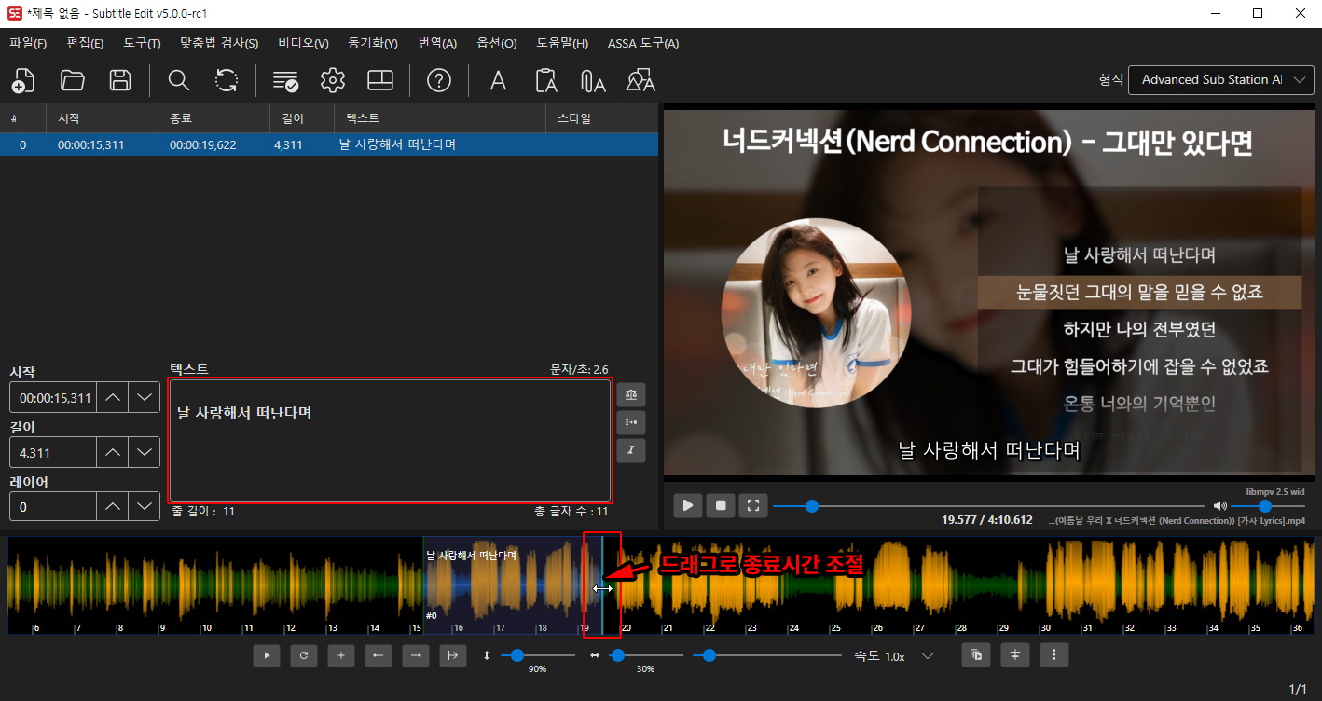Open ASSA styles 'A' icon
The image size is (1322, 701).
pos(498,80)
